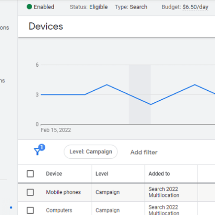
Task: Sort by the Device column header
Action: click(x=54, y=174)
